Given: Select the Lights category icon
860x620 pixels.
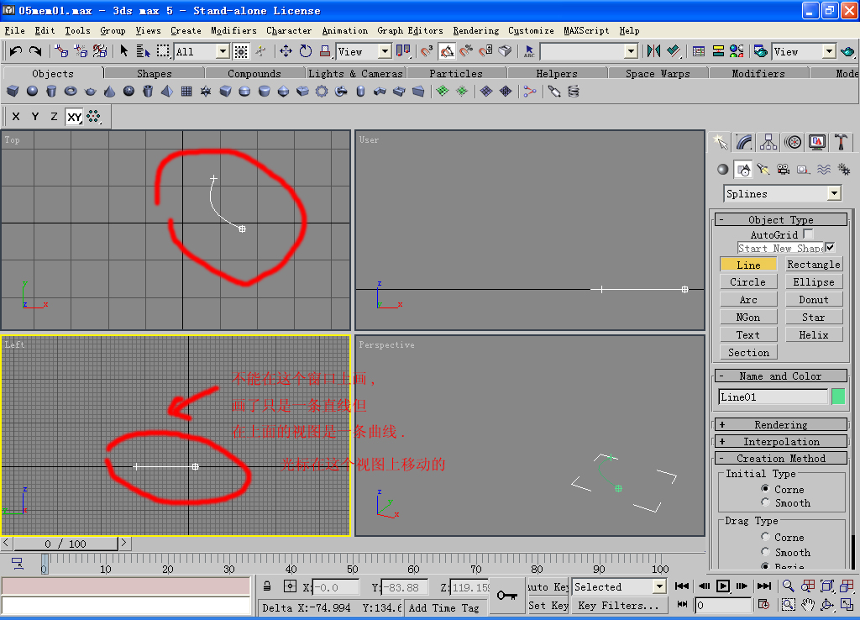Looking at the screenshot, I should (x=763, y=170).
